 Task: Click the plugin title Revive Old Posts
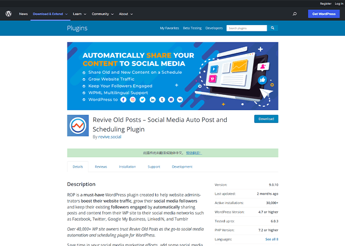point(160,124)
